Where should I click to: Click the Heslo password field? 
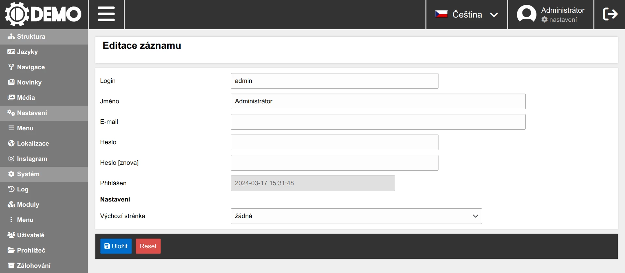click(334, 142)
